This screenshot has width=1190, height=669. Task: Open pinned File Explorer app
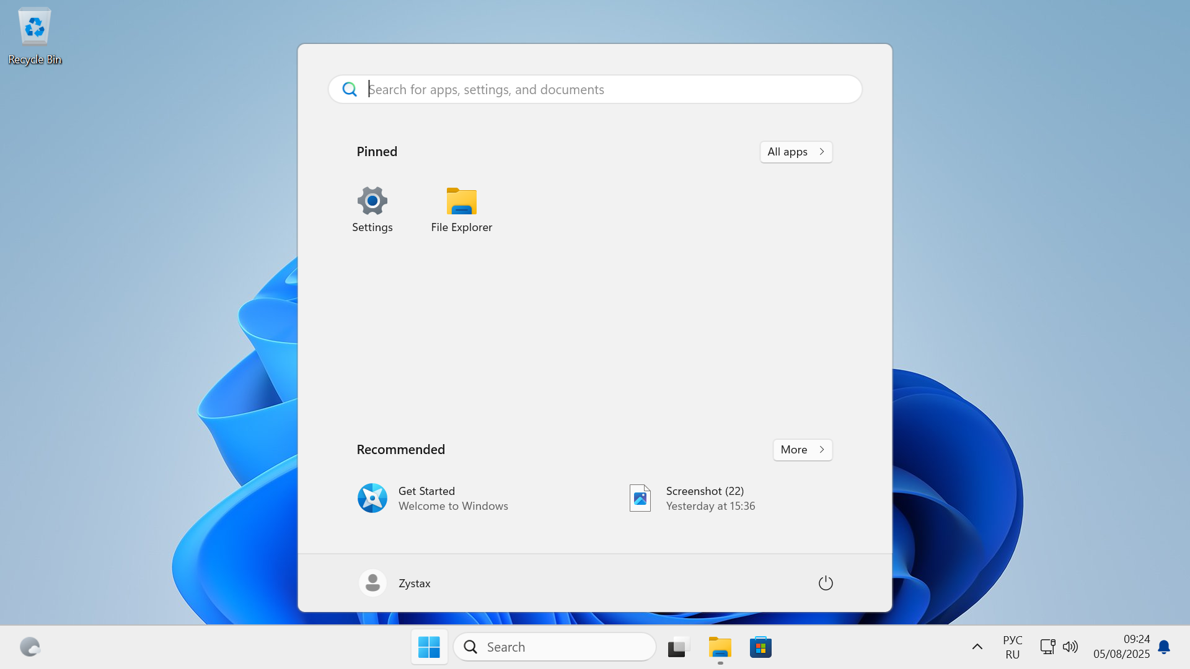coord(461,209)
